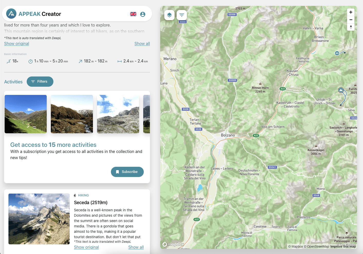Click Show all under the description
The image size is (363, 254).
[x=142, y=43]
